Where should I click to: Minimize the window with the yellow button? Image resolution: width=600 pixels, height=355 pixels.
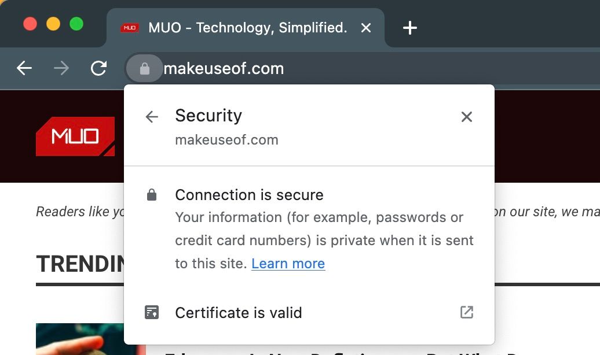tap(53, 24)
